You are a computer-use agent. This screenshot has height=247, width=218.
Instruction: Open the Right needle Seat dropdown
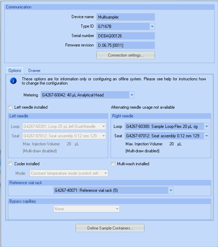coord(206,136)
